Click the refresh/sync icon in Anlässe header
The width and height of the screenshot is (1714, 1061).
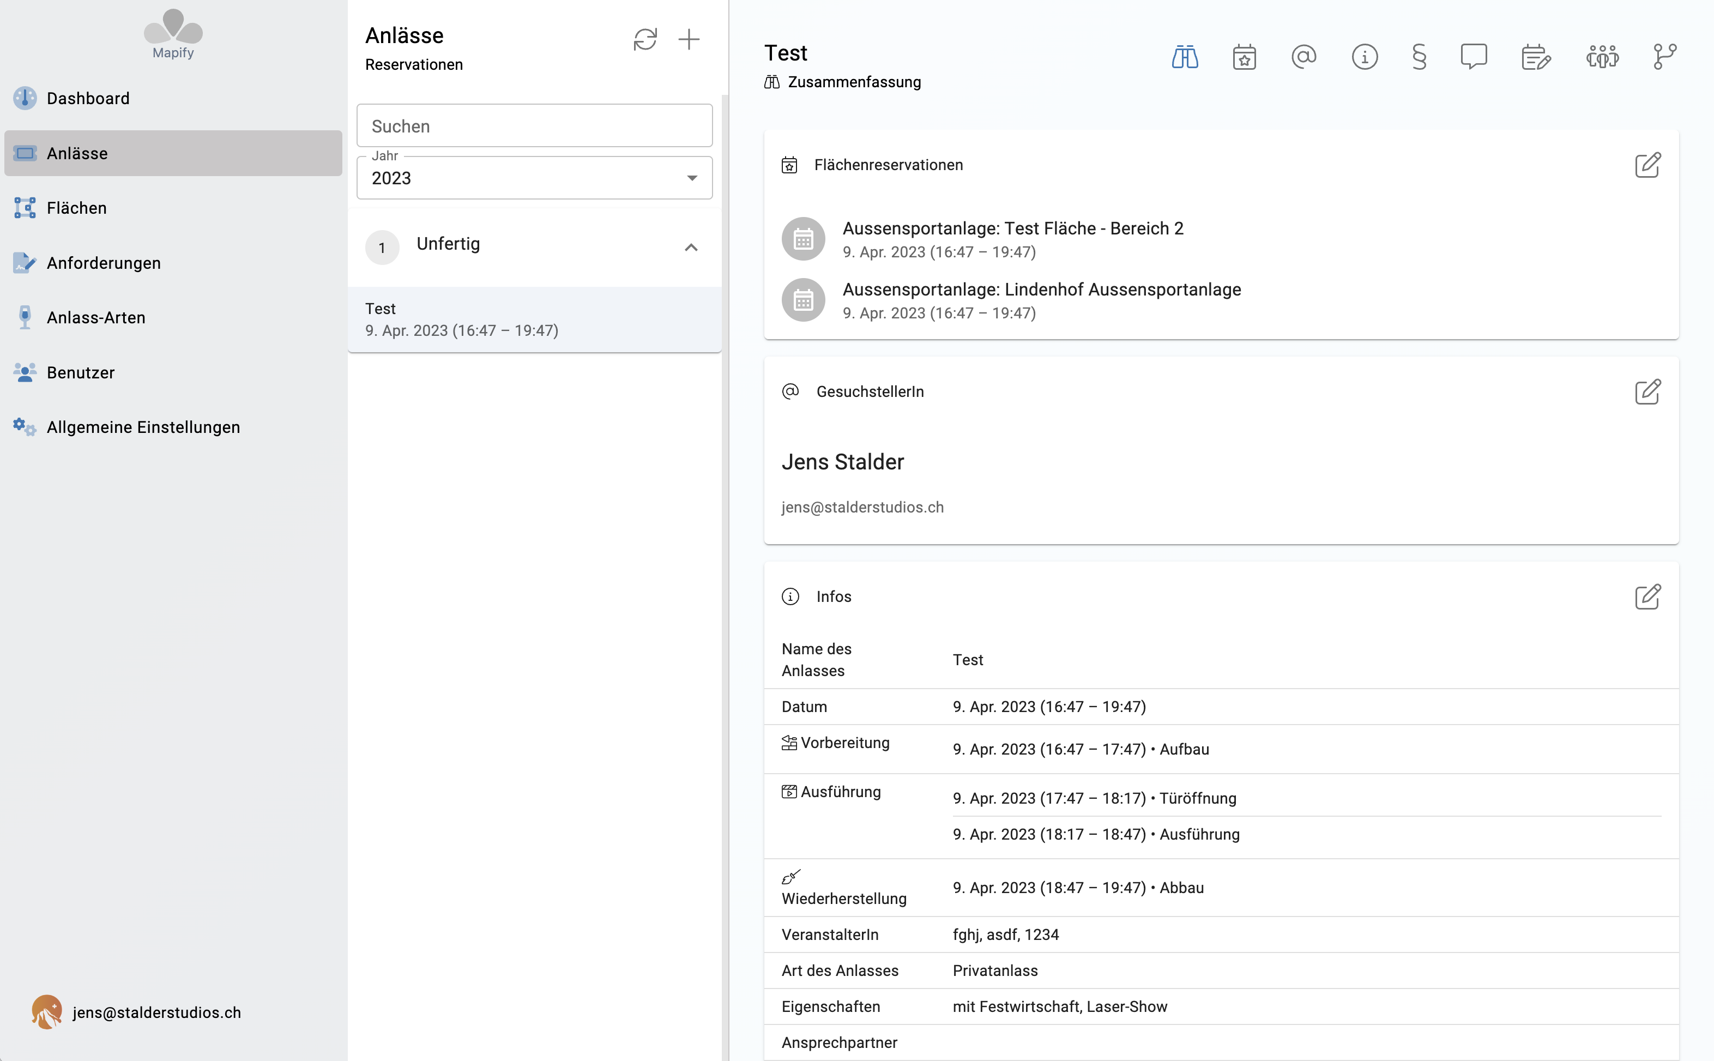pyautogui.click(x=644, y=40)
